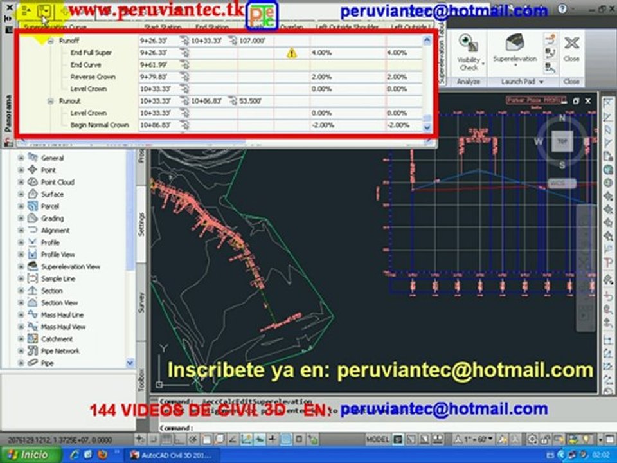Image resolution: width=617 pixels, height=463 pixels.
Task: Expand the Pipe Network settings node
Action: 21,351
